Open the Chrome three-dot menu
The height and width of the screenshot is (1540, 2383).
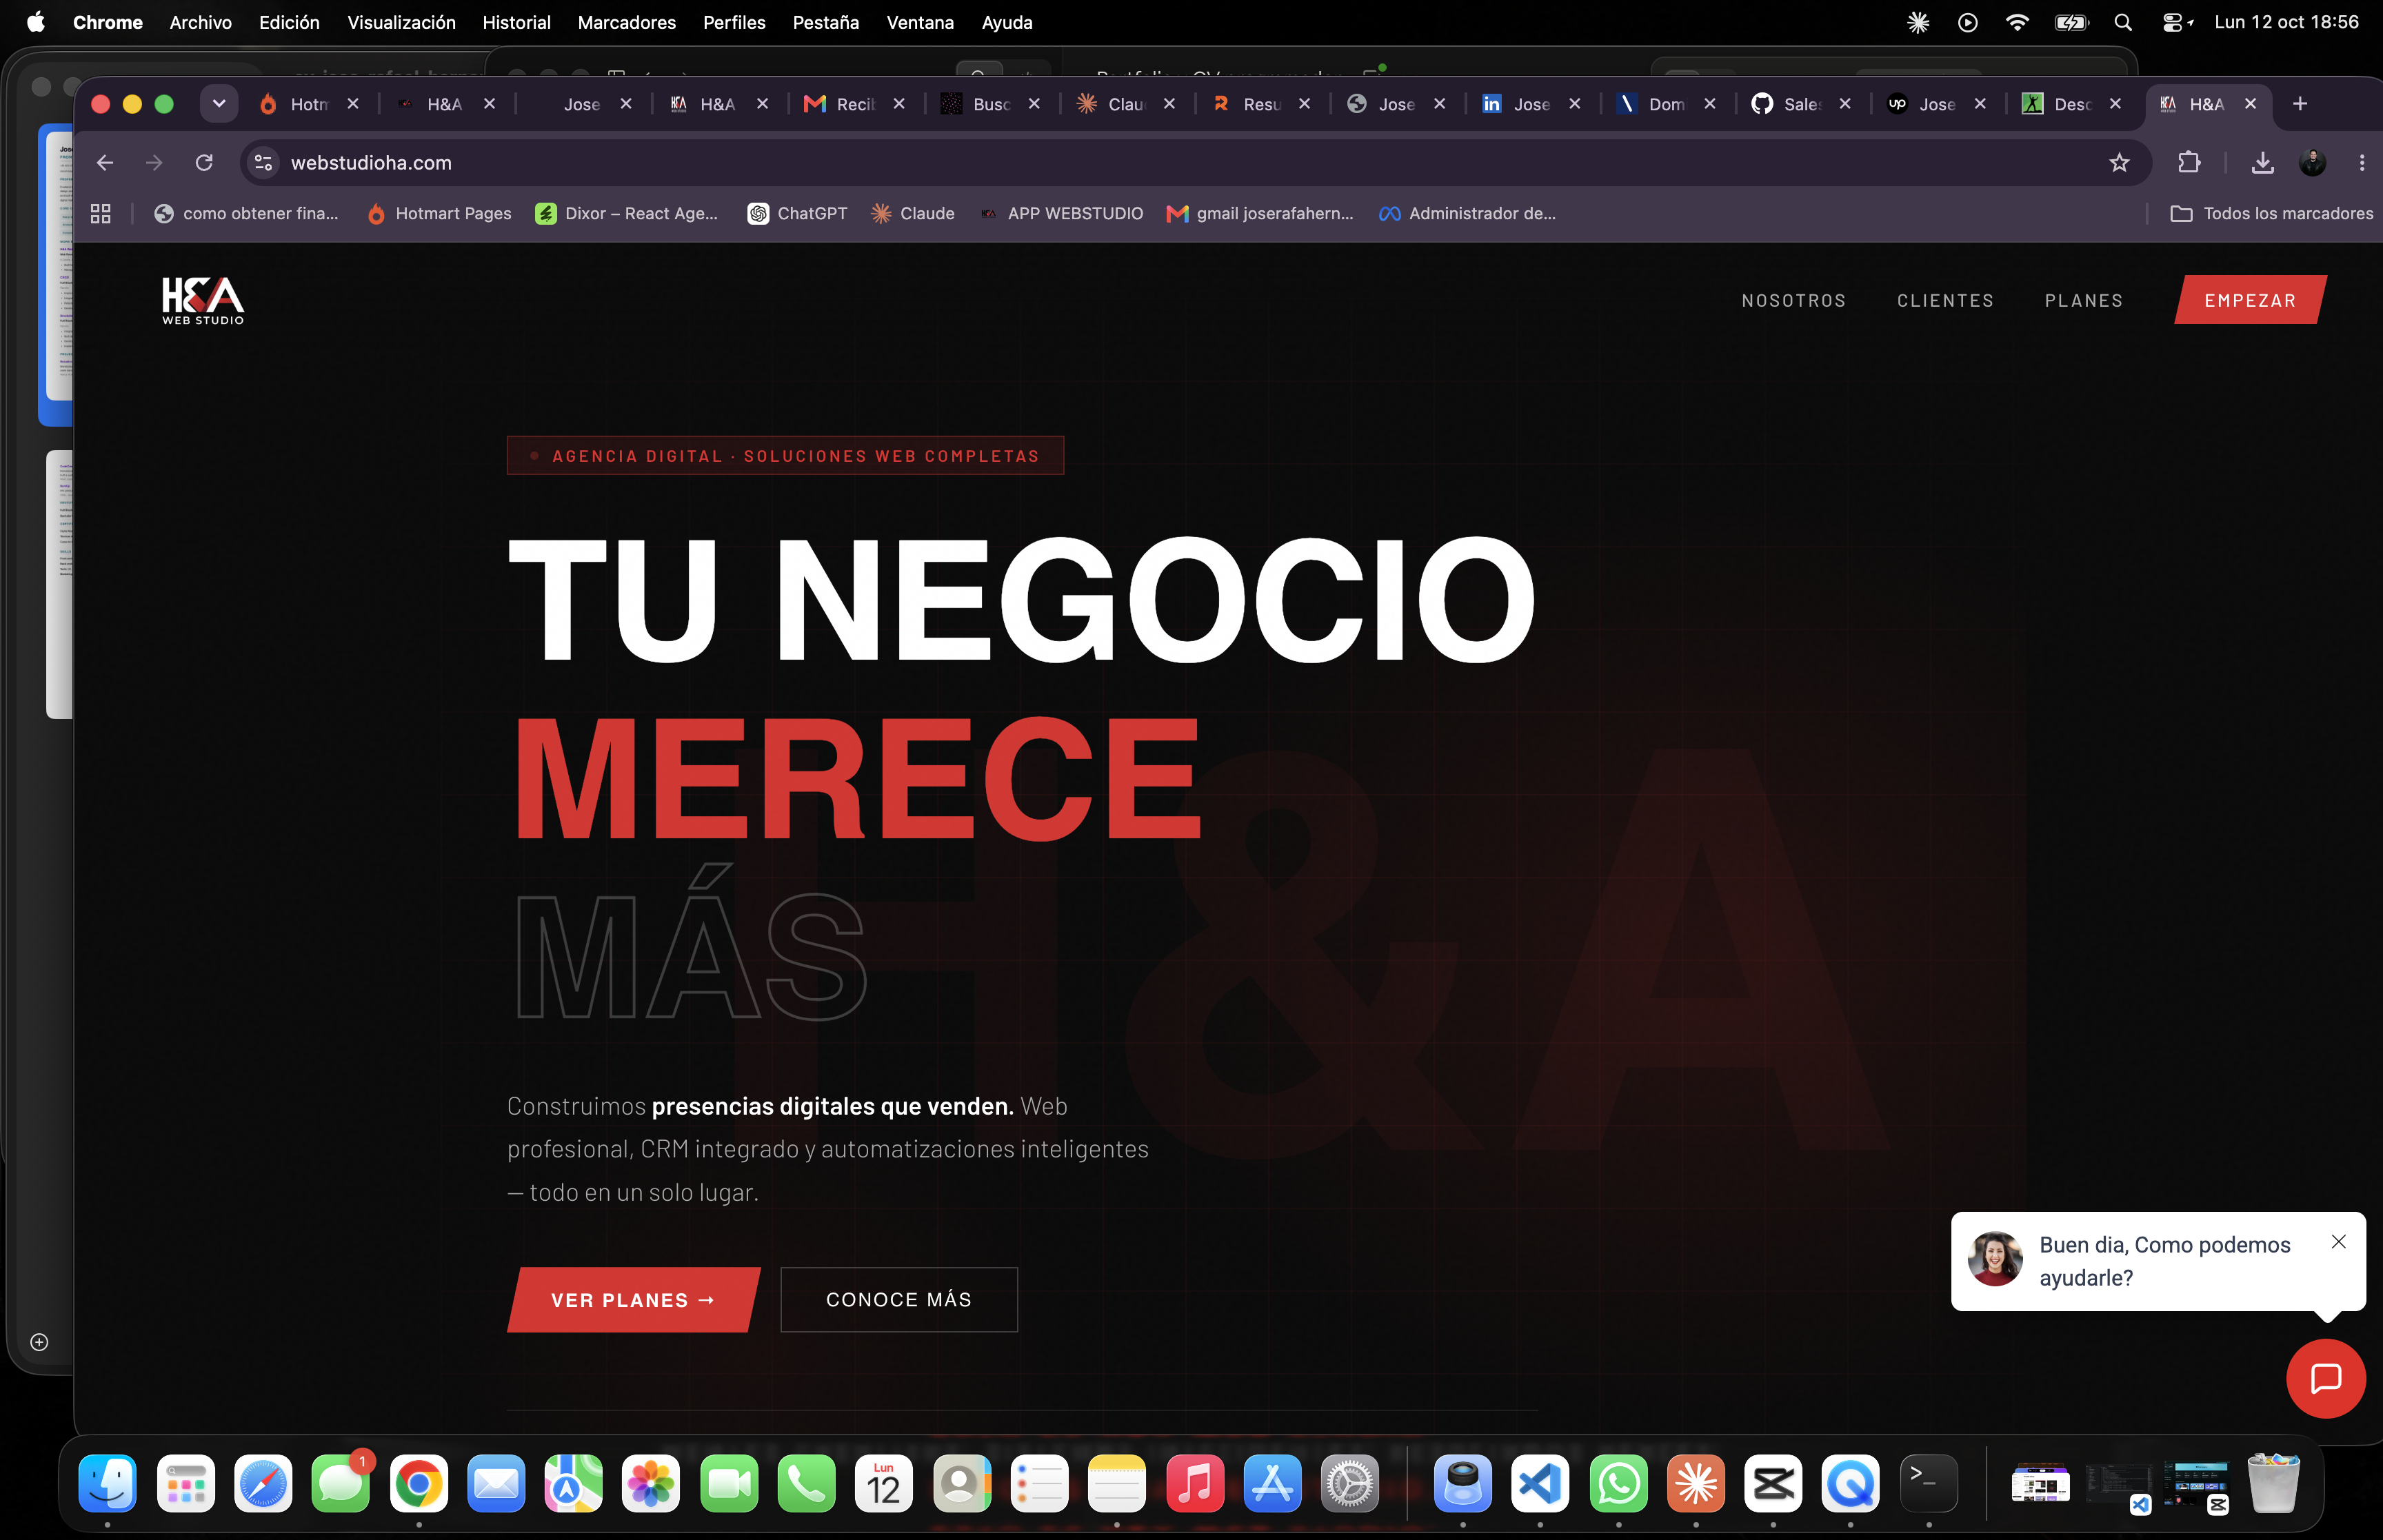(x=2362, y=162)
